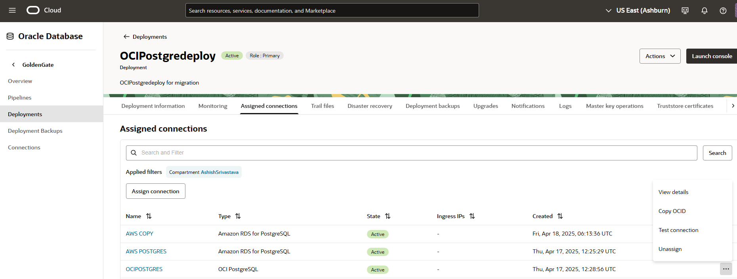
Task: Click the top search resources field
Action: click(x=332, y=11)
